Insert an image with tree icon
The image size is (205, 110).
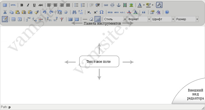click(131, 5)
